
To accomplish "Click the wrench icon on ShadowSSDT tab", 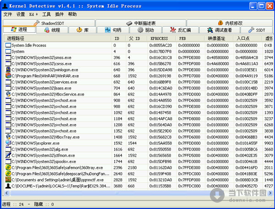I will (x=37, y=23).
